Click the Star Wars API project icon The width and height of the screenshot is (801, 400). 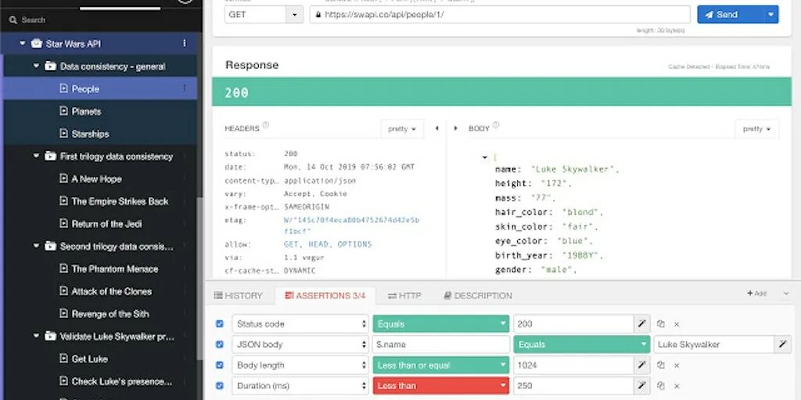[36, 44]
